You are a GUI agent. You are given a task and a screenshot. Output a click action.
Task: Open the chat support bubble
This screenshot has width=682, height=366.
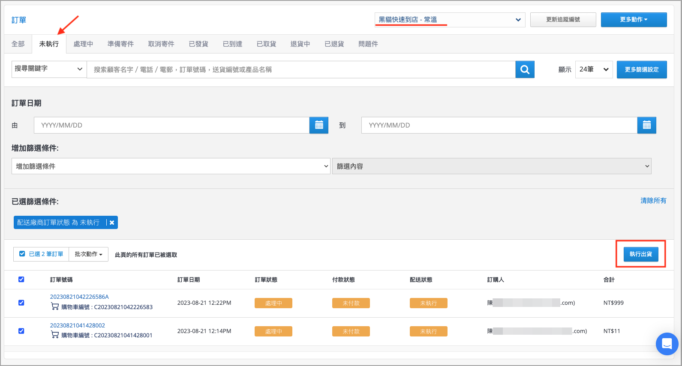(667, 344)
